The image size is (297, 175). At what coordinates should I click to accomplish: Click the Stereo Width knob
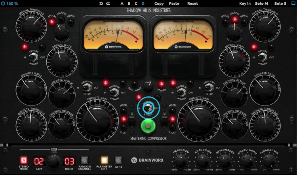247,161
